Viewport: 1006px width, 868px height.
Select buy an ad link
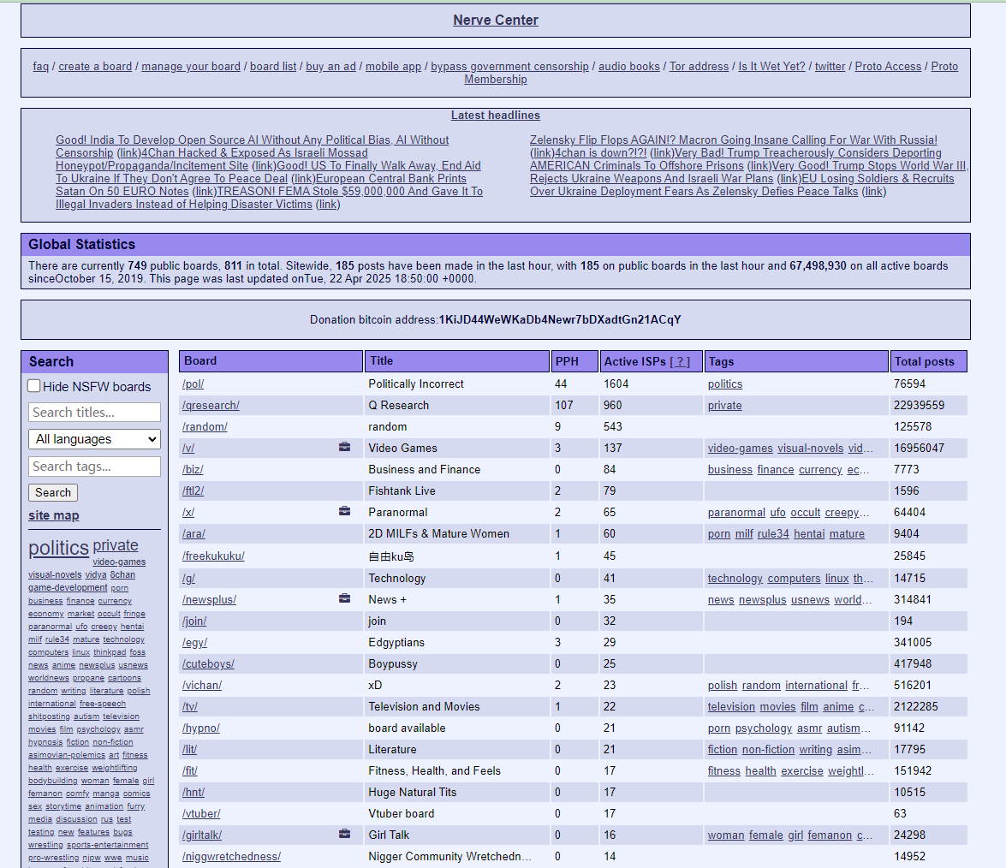(331, 66)
